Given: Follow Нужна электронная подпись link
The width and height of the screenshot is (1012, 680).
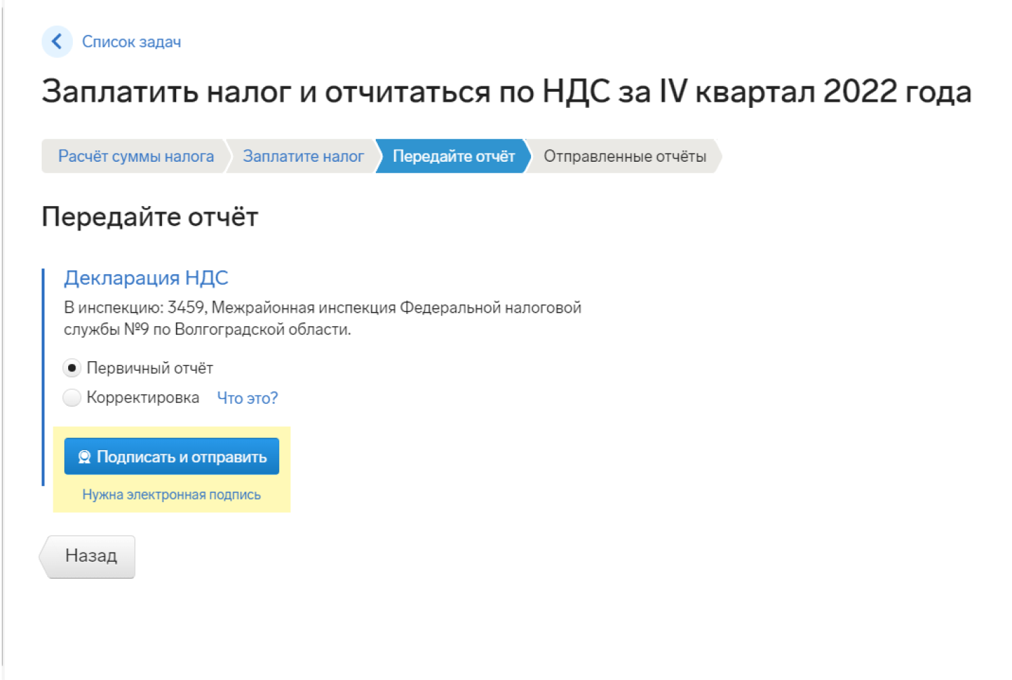Looking at the screenshot, I should click(x=171, y=495).
